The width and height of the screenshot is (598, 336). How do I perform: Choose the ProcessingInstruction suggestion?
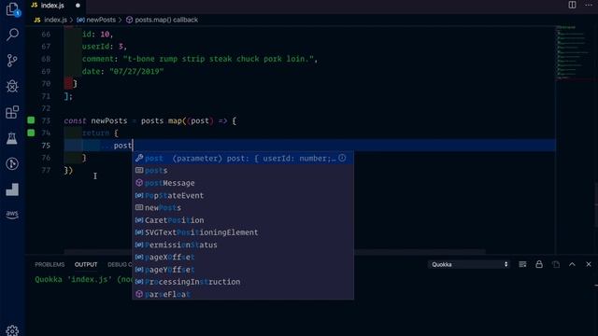pos(243,282)
